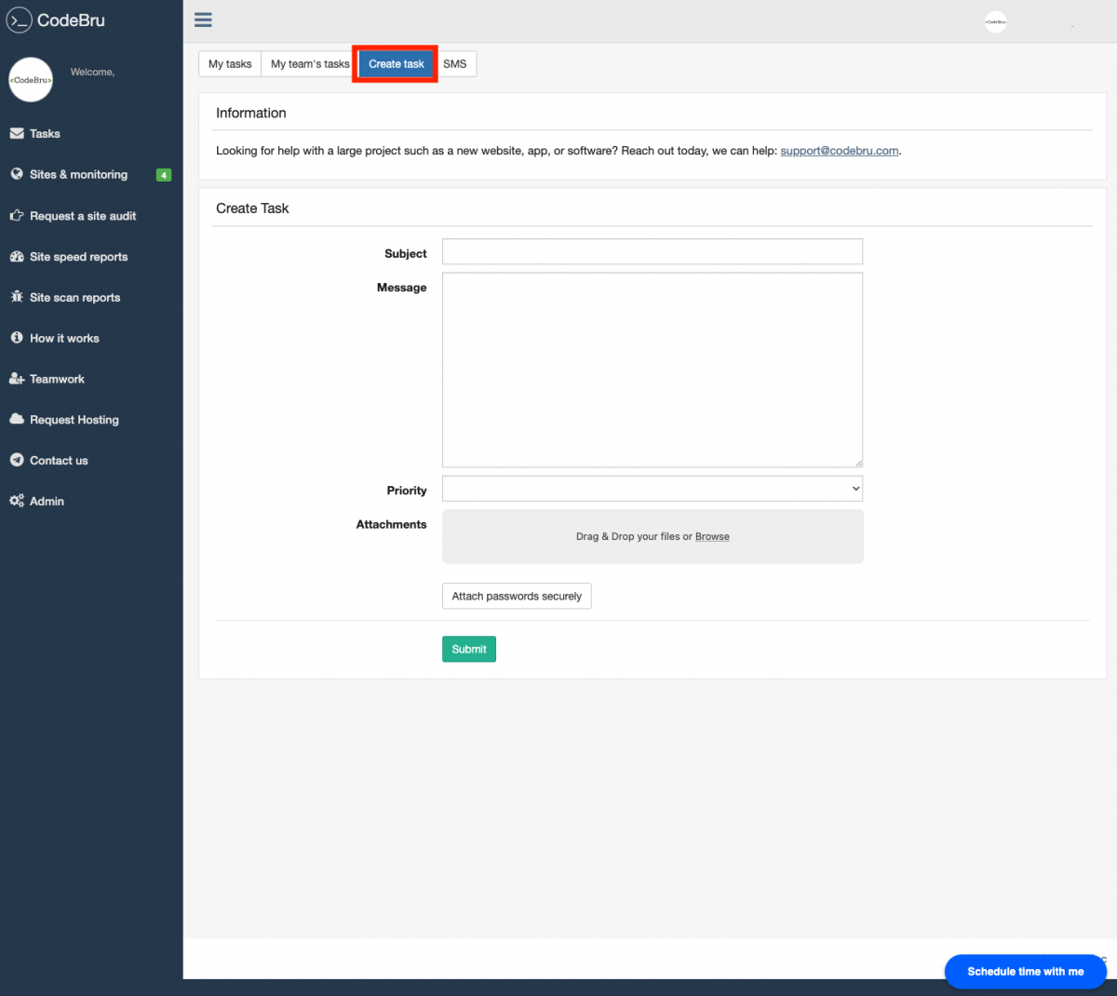1117x996 pixels.
Task: Click the Request Hosting cloud icon
Action: [17, 420]
